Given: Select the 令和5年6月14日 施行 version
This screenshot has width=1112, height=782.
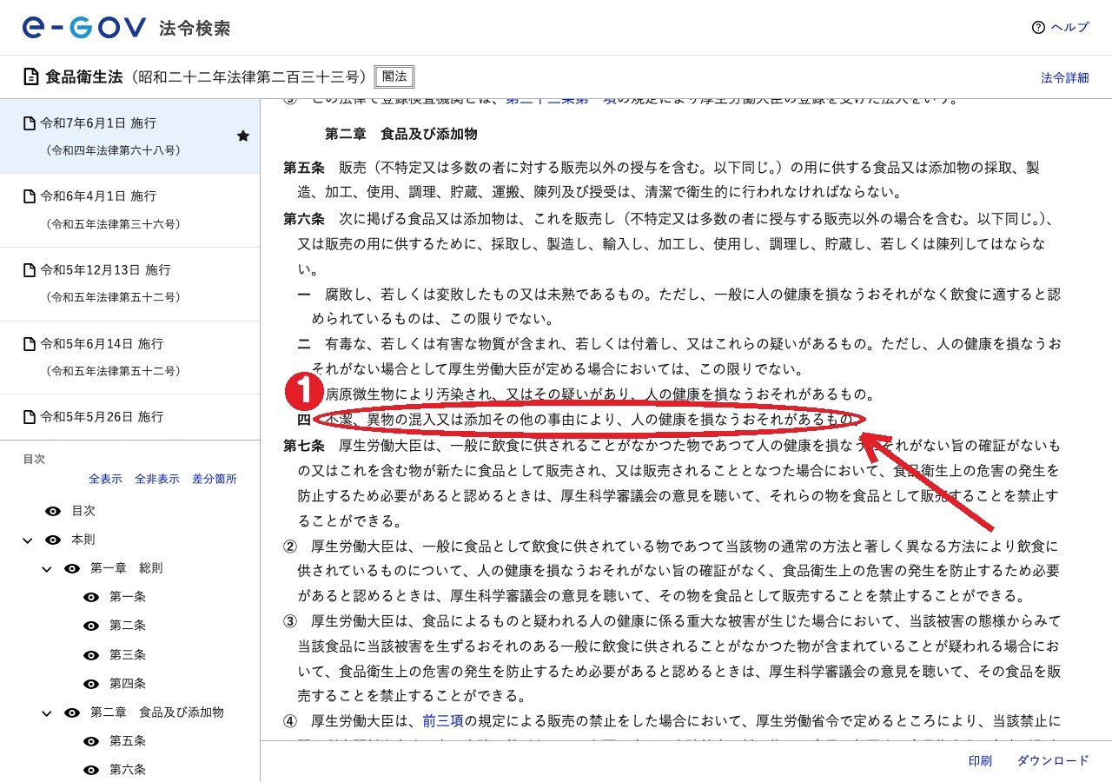Looking at the screenshot, I should click(x=129, y=357).
